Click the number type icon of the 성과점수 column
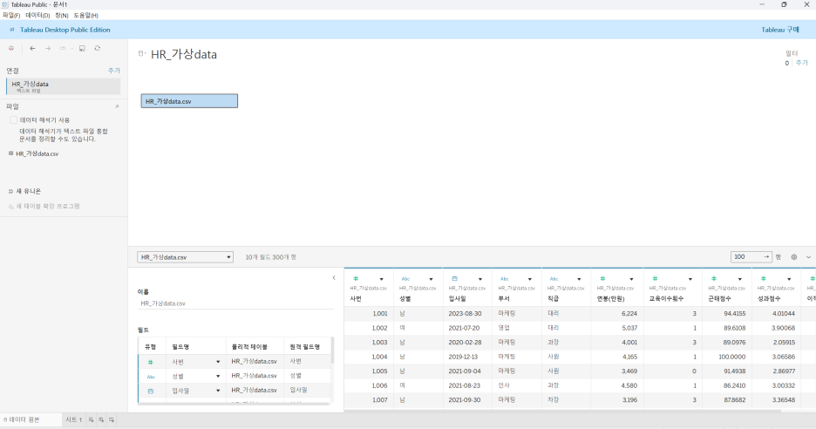The width and height of the screenshot is (816, 429). [x=764, y=278]
